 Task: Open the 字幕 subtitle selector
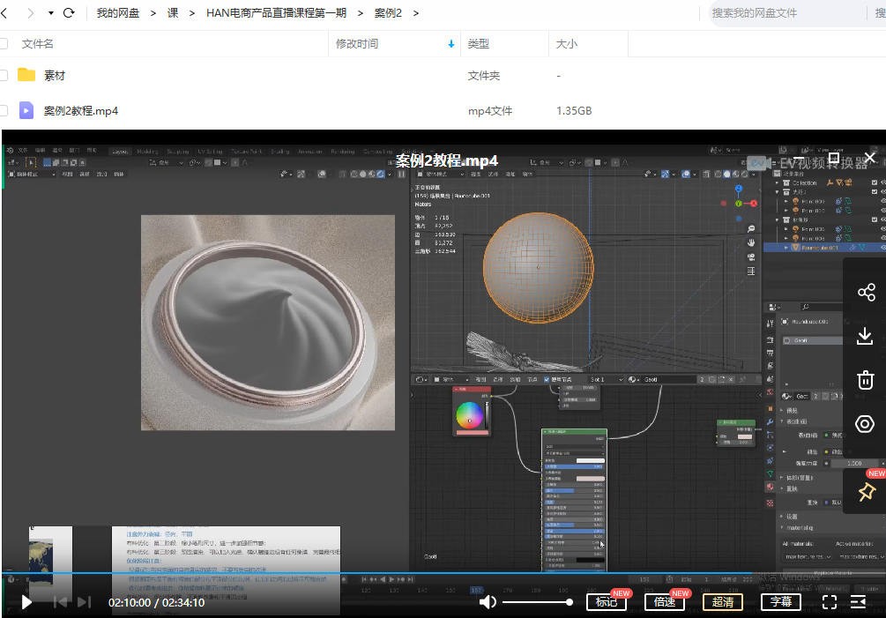[x=781, y=602]
